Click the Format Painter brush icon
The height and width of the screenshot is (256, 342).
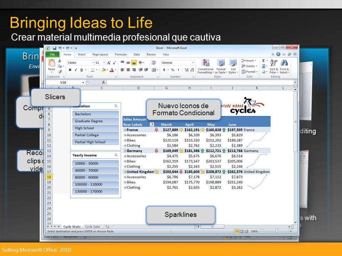click(x=60, y=71)
